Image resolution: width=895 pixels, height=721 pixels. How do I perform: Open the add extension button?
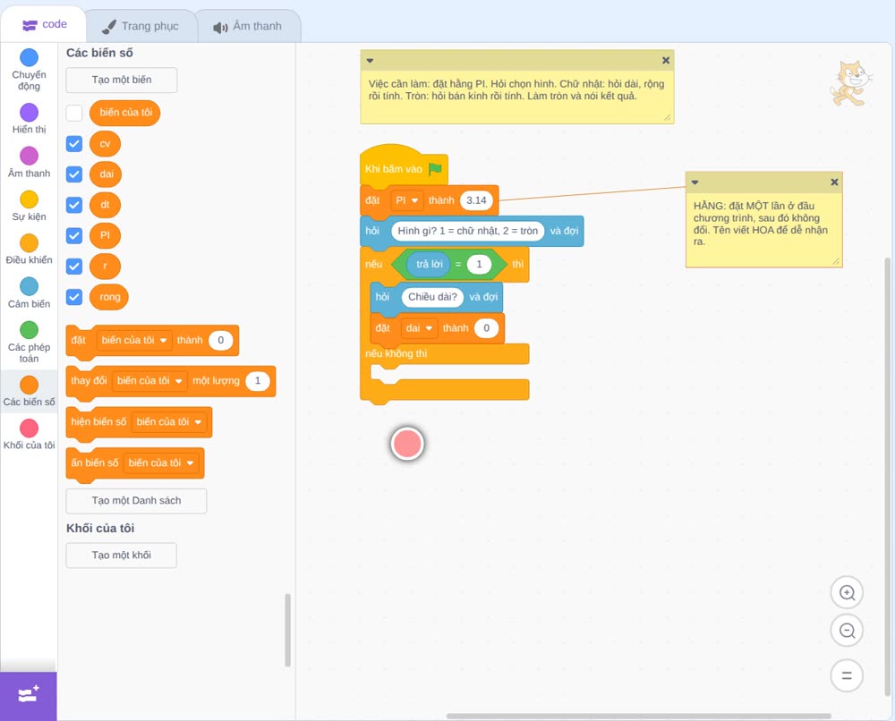tap(29, 696)
